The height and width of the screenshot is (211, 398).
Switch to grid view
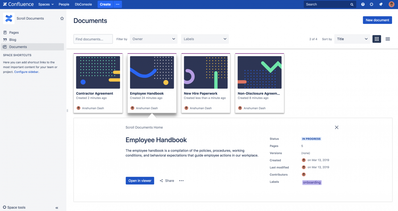tap(377, 39)
